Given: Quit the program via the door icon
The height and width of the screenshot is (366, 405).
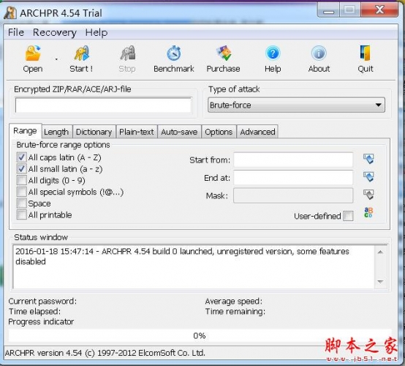Looking at the screenshot, I should 366,53.
